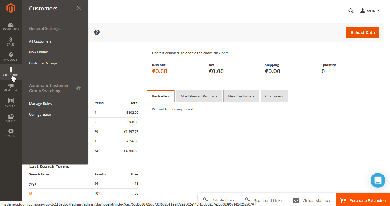The height and width of the screenshot is (206, 390).
Task: Open All Customers from the menu
Action: pyautogui.click(x=40, y=41)
